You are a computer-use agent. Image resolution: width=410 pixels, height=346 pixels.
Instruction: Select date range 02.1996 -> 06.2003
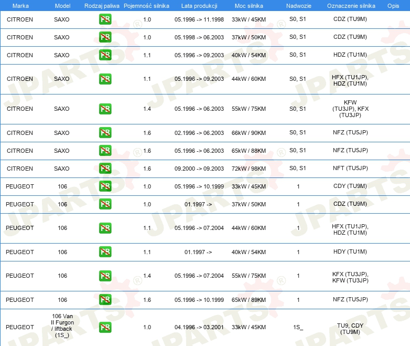tap(199, 133)
